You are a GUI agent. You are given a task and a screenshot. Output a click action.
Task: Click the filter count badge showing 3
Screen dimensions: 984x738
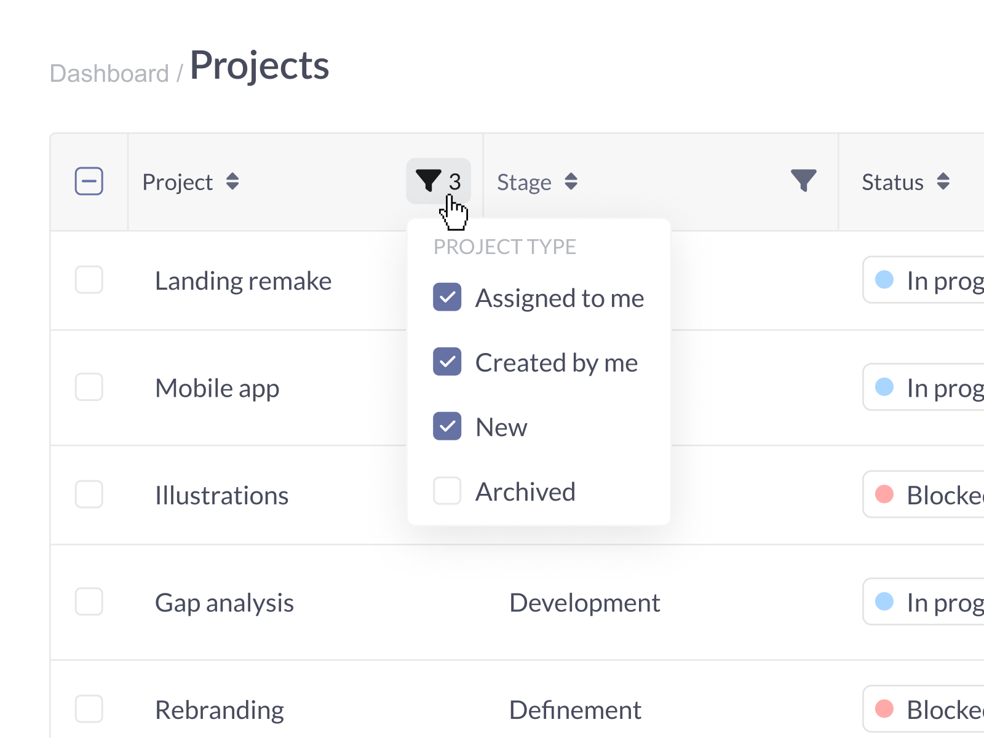click(455, 181)
